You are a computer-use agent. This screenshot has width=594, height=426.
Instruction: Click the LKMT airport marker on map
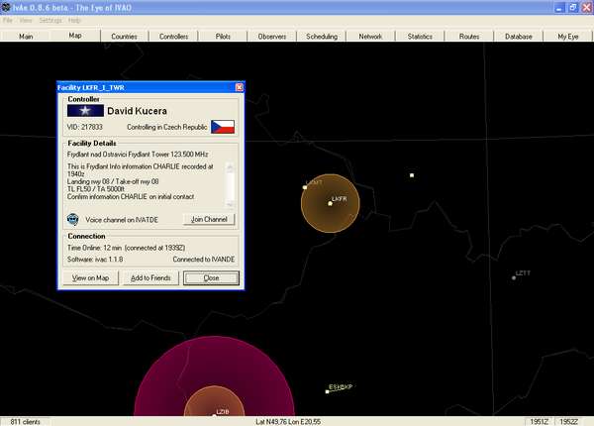[305, 187]
